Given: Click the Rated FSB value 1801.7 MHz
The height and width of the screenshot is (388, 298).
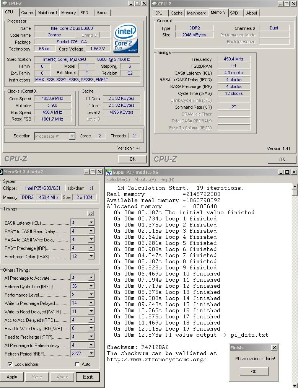Looking at the screenshot, I should click(52, 119).
